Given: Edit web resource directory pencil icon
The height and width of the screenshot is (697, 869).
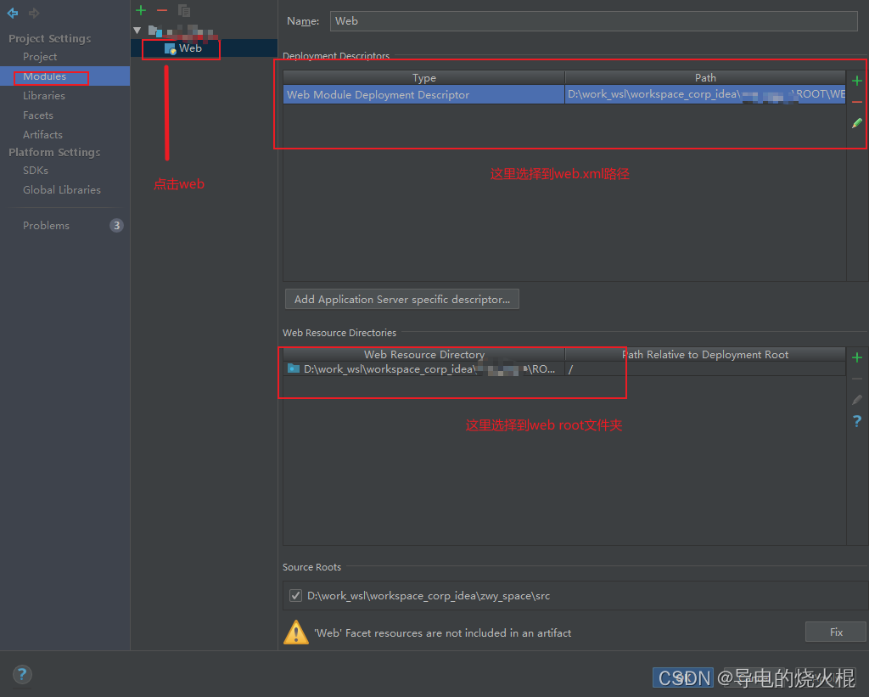Looking at the screenshot, I should [x=857, y=400].
